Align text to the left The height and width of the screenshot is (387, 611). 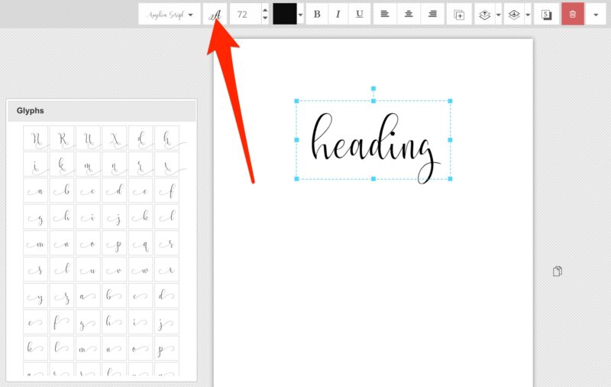click(x=385, y=15)
